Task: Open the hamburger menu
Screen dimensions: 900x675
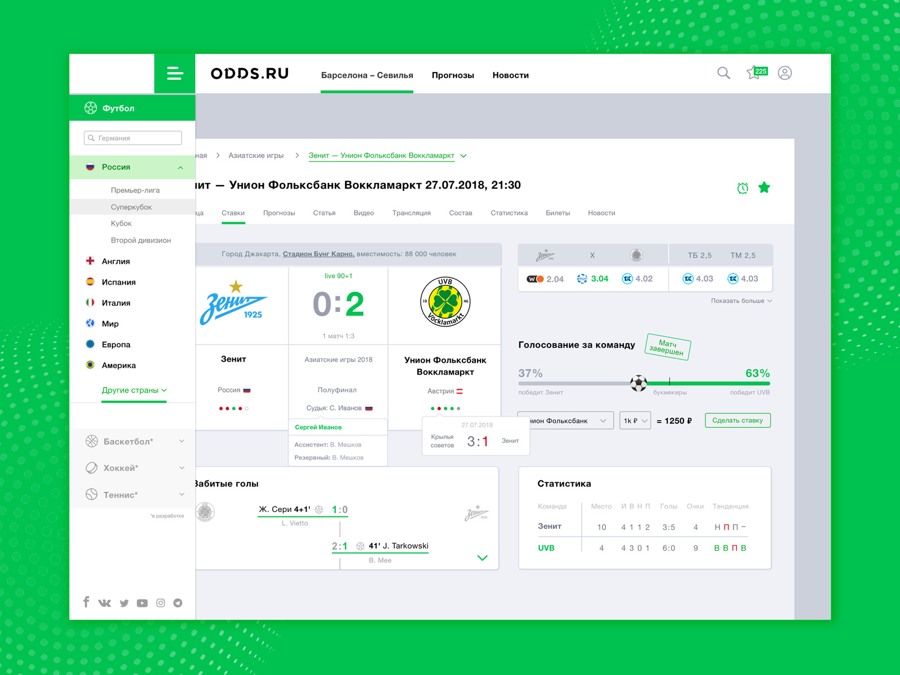Action: point(175,73)
